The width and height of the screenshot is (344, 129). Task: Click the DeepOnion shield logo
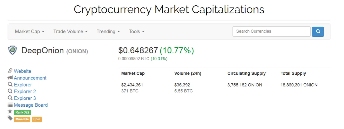(x=12, y=50)
